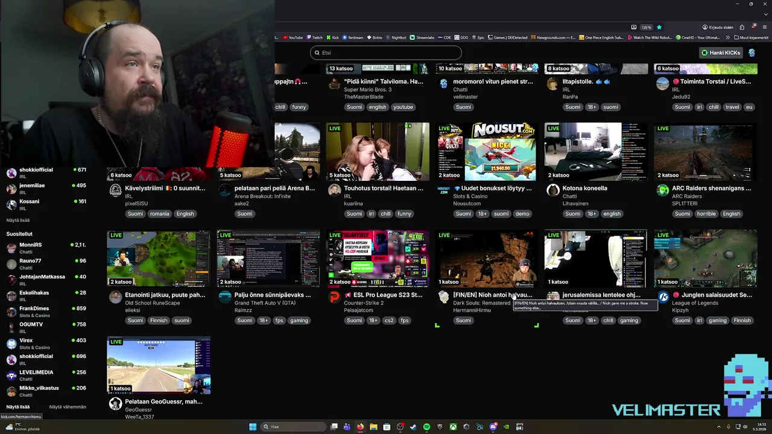772x434 pixels.
Task: Open Firefox from the taskbar
Action: pyautogui.click(x=361, y=427)
